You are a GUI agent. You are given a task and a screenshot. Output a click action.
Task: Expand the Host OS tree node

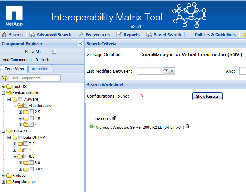[4, 86]
